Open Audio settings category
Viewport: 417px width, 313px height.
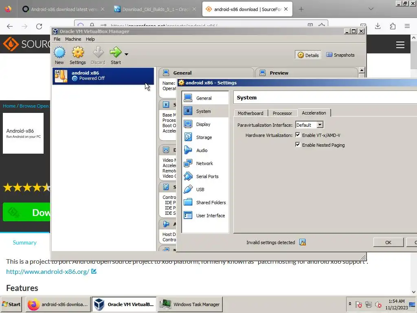[x=205, y=150]
